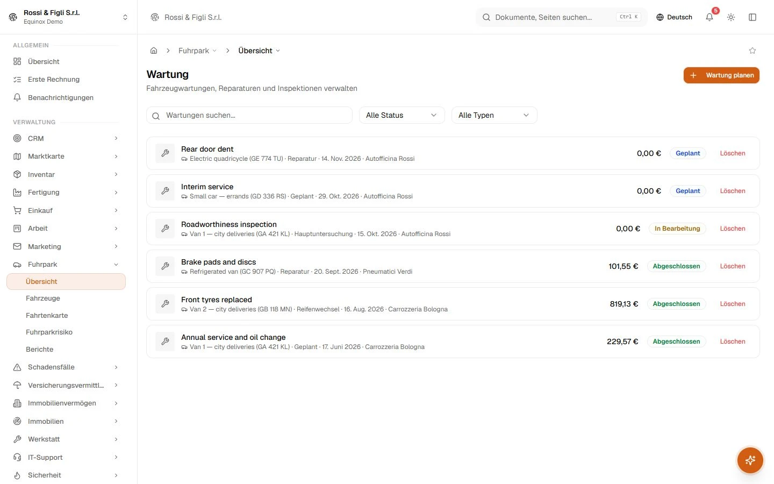This screenshot has height=484, width=774.
Task: Click the wrench icon for Rear door dent
Action: tap(165, 153)
